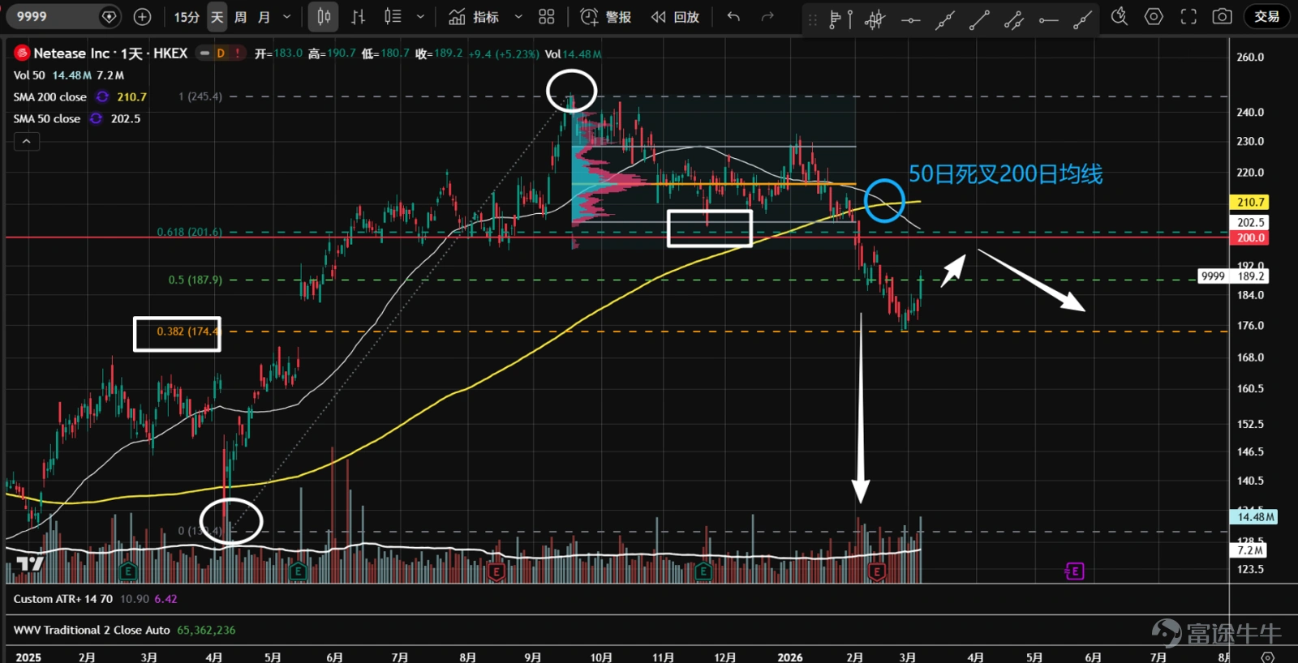Click the 189.2 current price label

click(x=1250, y=276)
